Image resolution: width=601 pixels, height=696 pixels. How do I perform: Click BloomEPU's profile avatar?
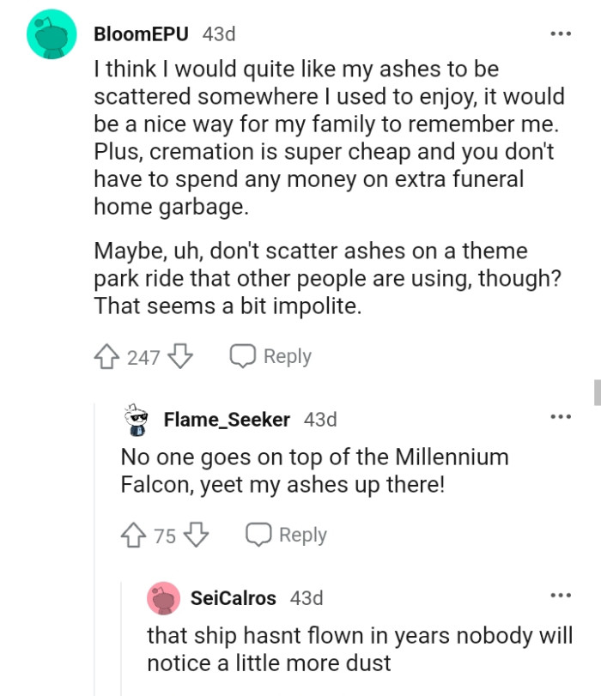[x=52, y=34]
